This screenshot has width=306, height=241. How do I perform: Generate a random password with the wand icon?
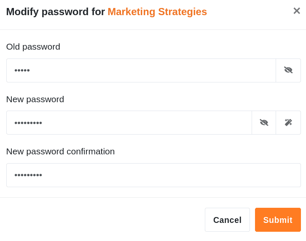(288, 123)
